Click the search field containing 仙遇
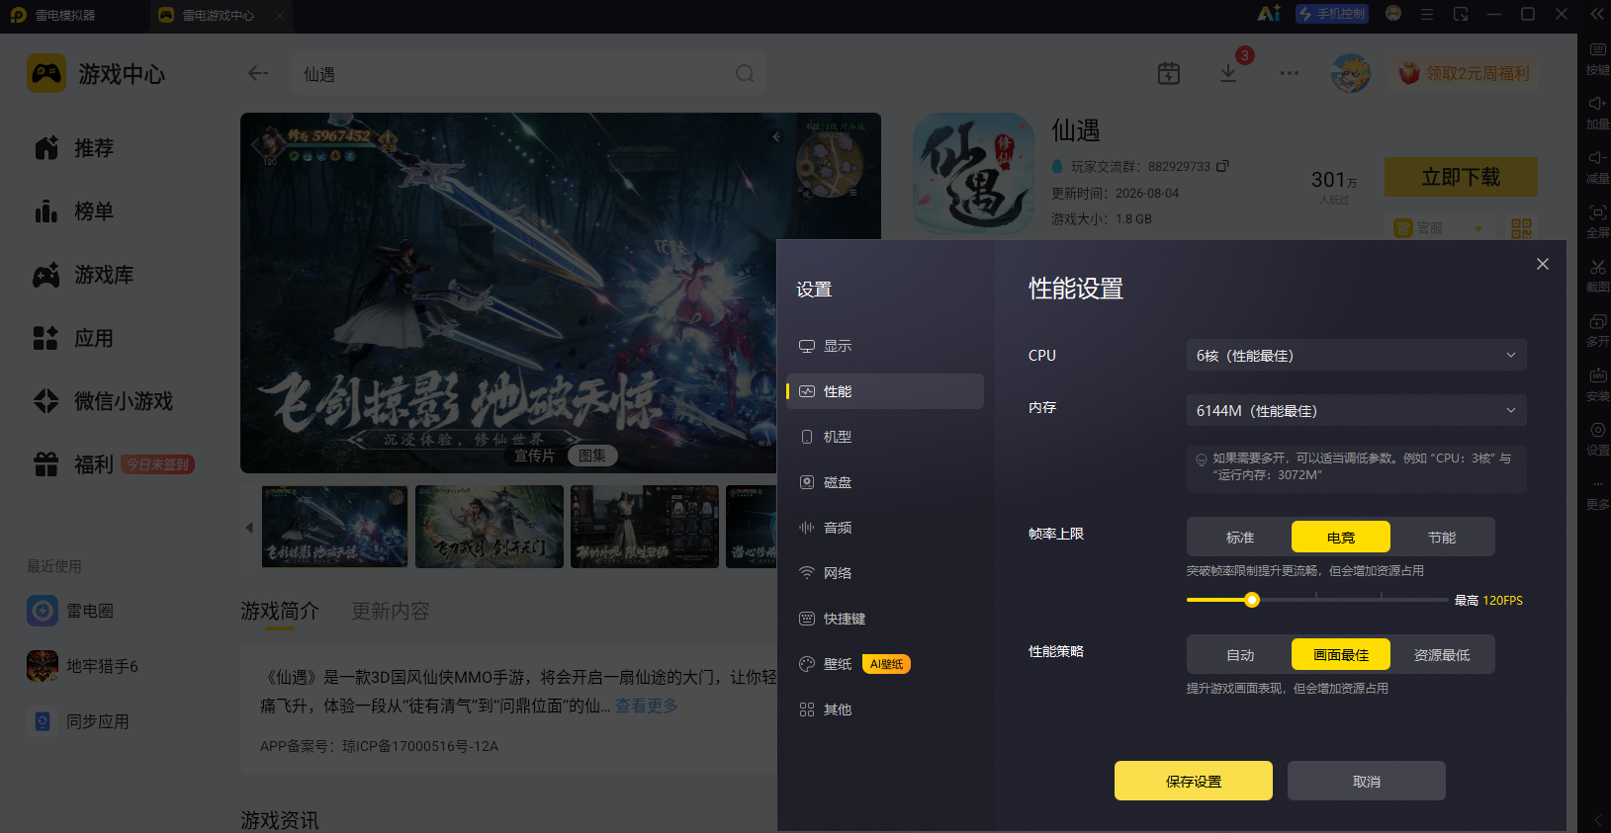 529,74
